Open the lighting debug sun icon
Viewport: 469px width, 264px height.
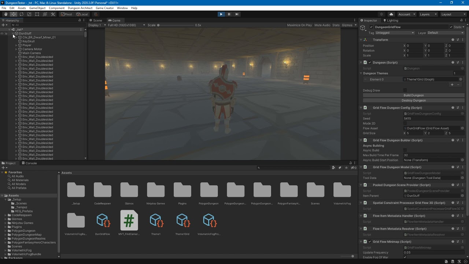coord(381,14)
